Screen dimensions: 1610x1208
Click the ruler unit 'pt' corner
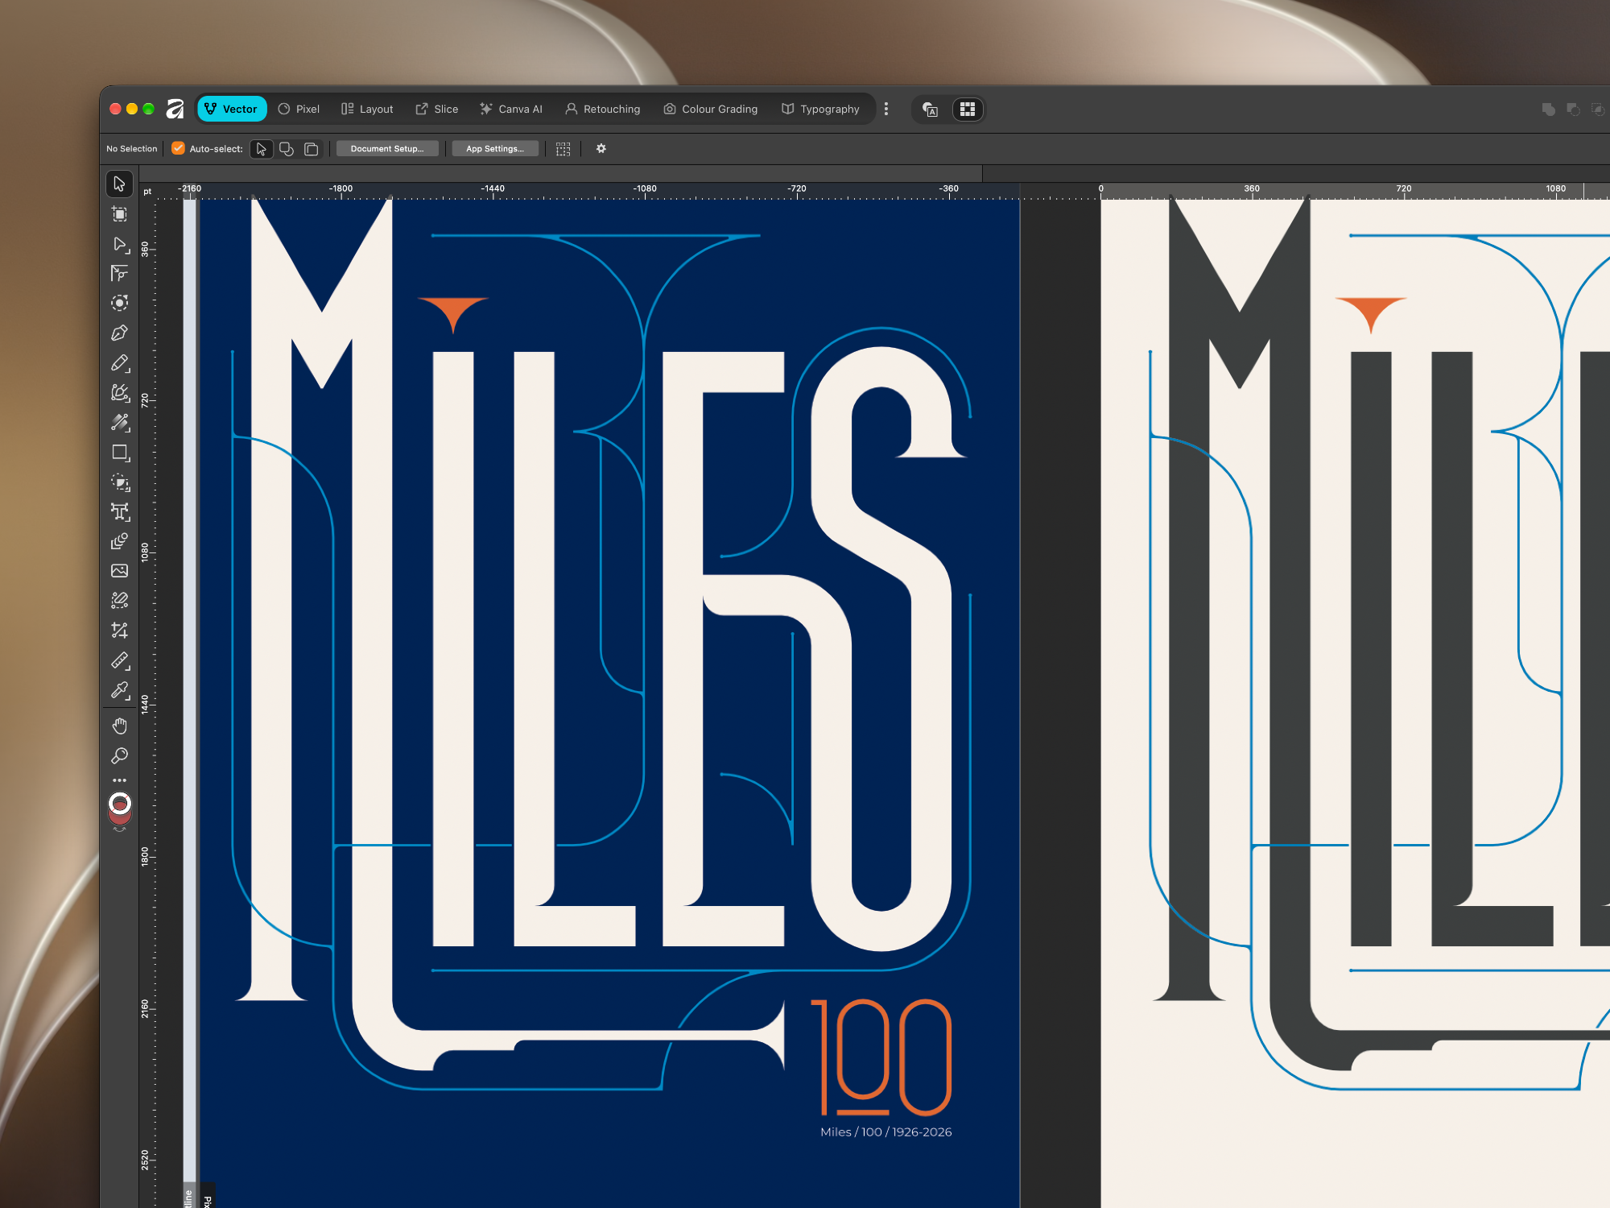pyautogui.click(x=147, y=192)
